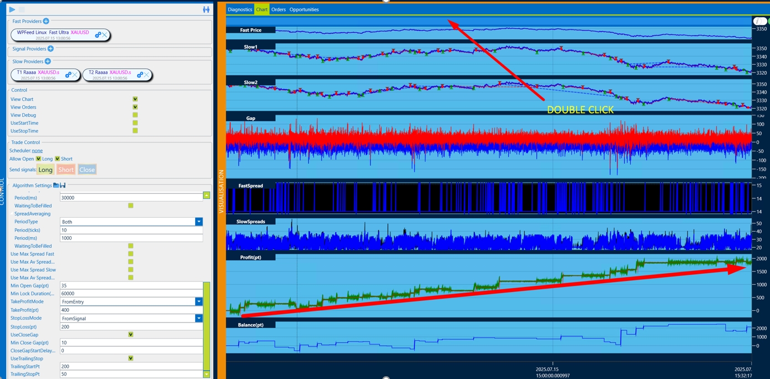Click the square stop button
Screen dimensions: 770x379
pyautogui.click(x=22, y=9)
